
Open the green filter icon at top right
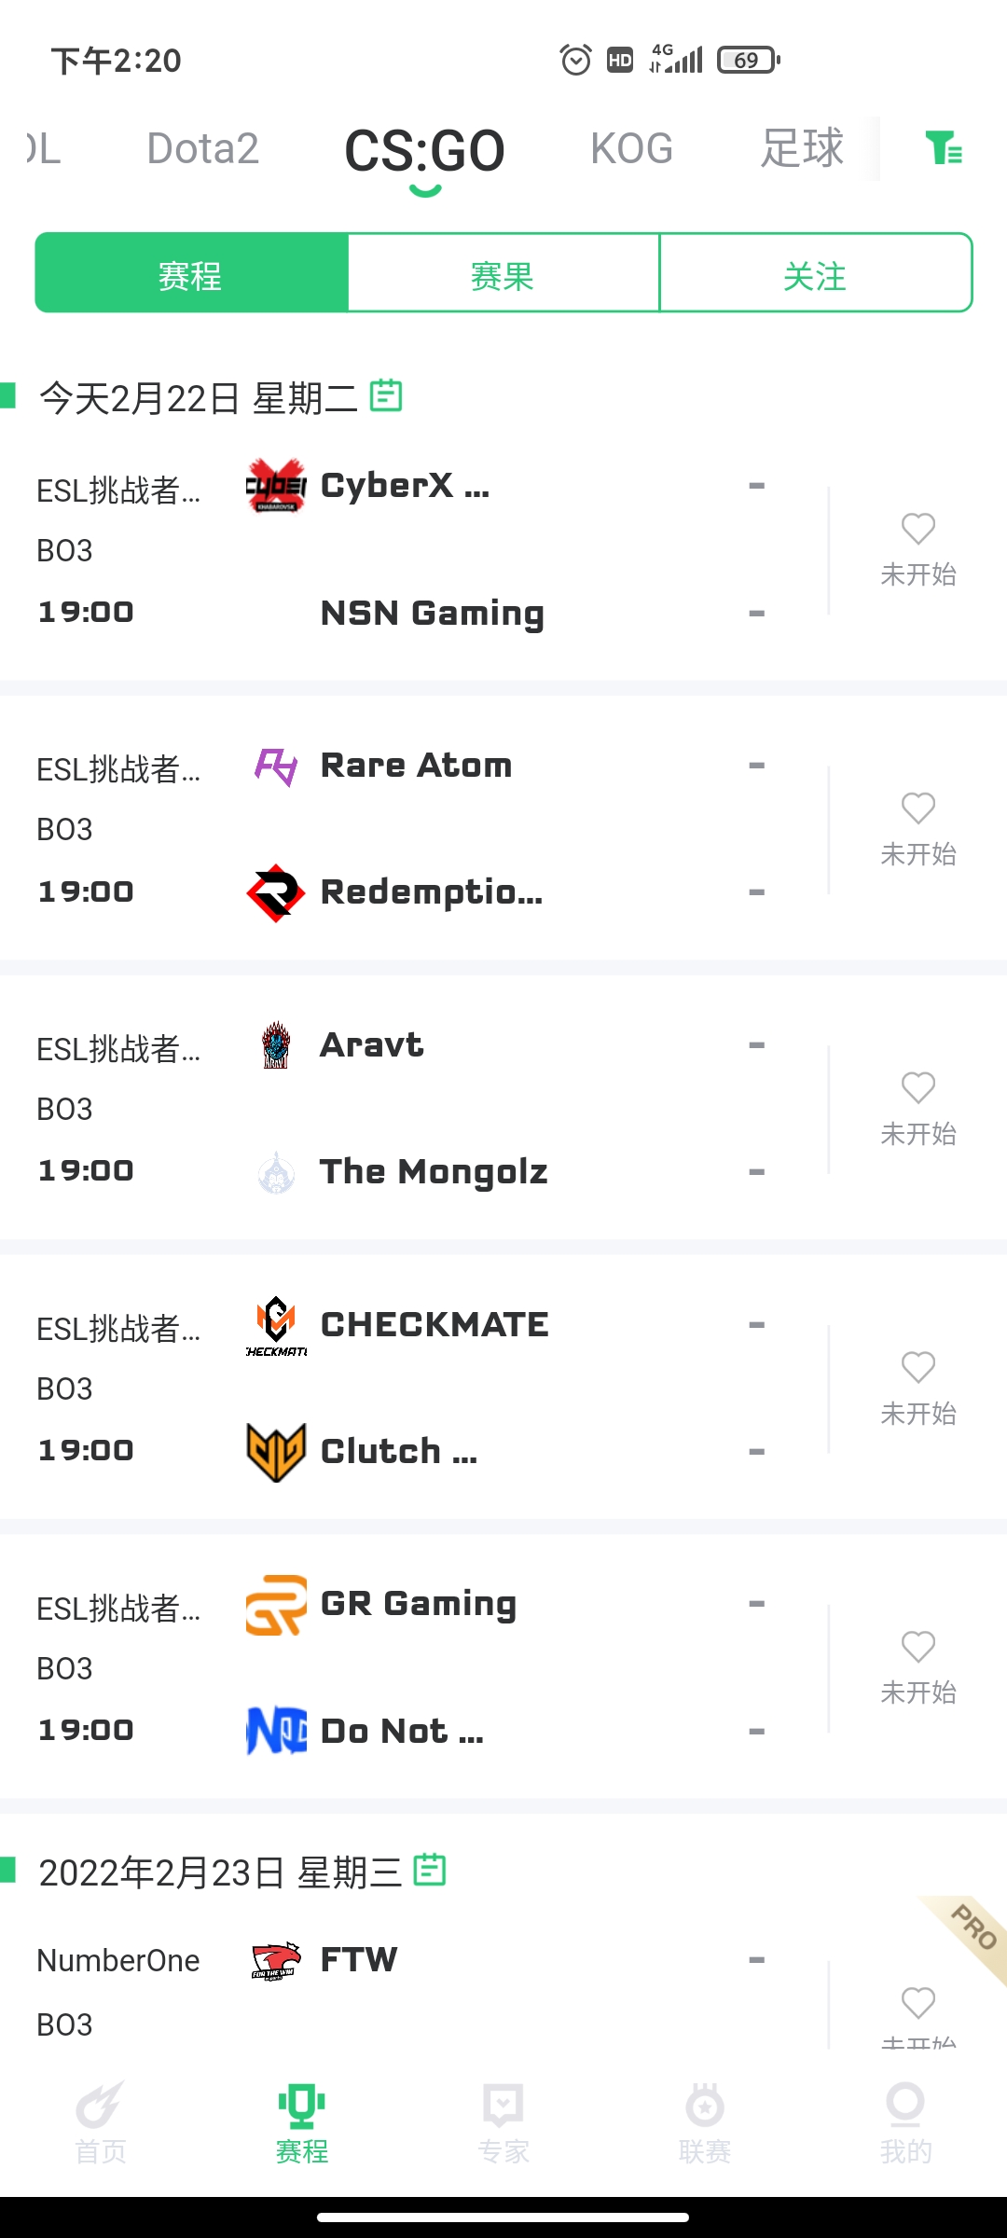(x=944, y=148)
